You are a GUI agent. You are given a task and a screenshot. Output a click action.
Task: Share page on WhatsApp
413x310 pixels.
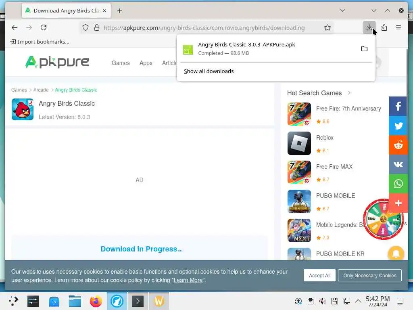pos(398,184)
